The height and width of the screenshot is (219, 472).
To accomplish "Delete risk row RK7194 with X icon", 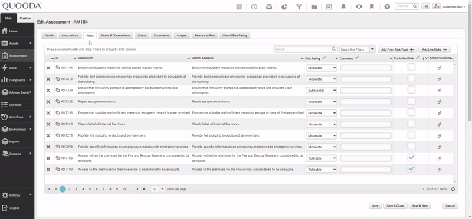I will pos(48,68).
